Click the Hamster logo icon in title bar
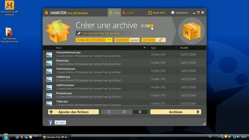This screenshot has width=249, height=140. [46, 13]
